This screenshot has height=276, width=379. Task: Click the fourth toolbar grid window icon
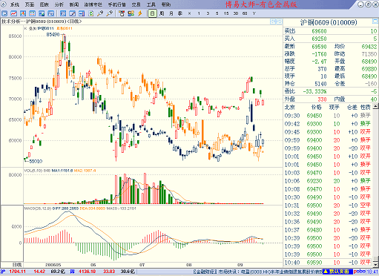tap(32, 13)
